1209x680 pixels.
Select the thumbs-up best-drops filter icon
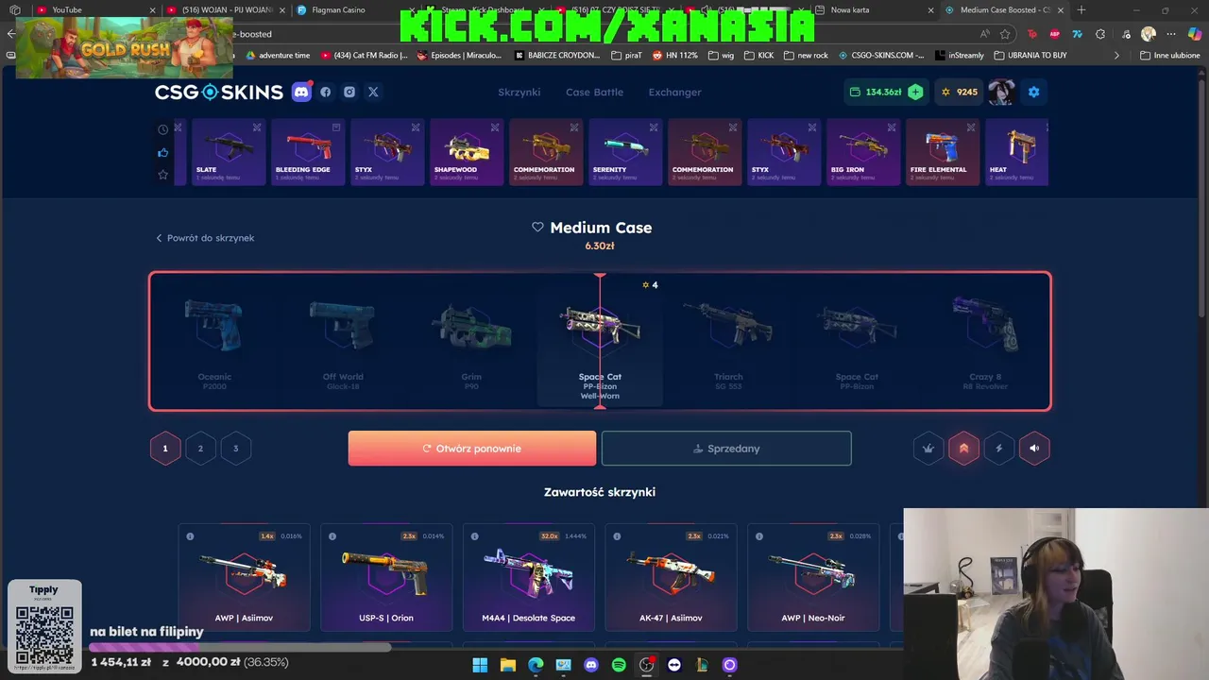click(163, 152)
